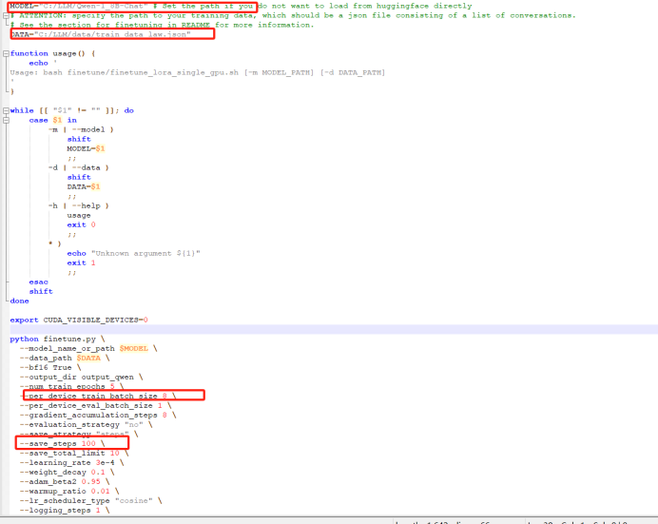This screenshot has width=658, height=524.
Task: Click the '--logging_steps 1' line
Action: point(65,511)
